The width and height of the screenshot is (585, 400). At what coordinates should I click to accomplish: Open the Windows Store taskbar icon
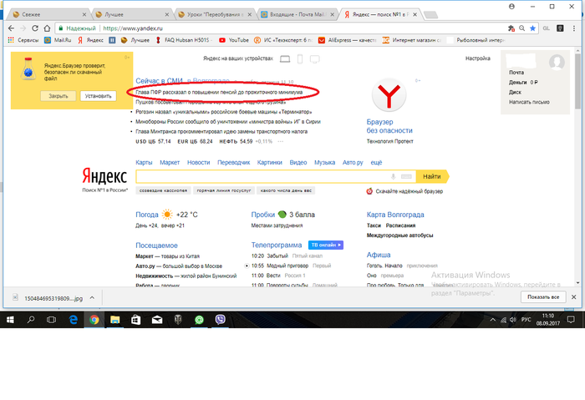135,320
